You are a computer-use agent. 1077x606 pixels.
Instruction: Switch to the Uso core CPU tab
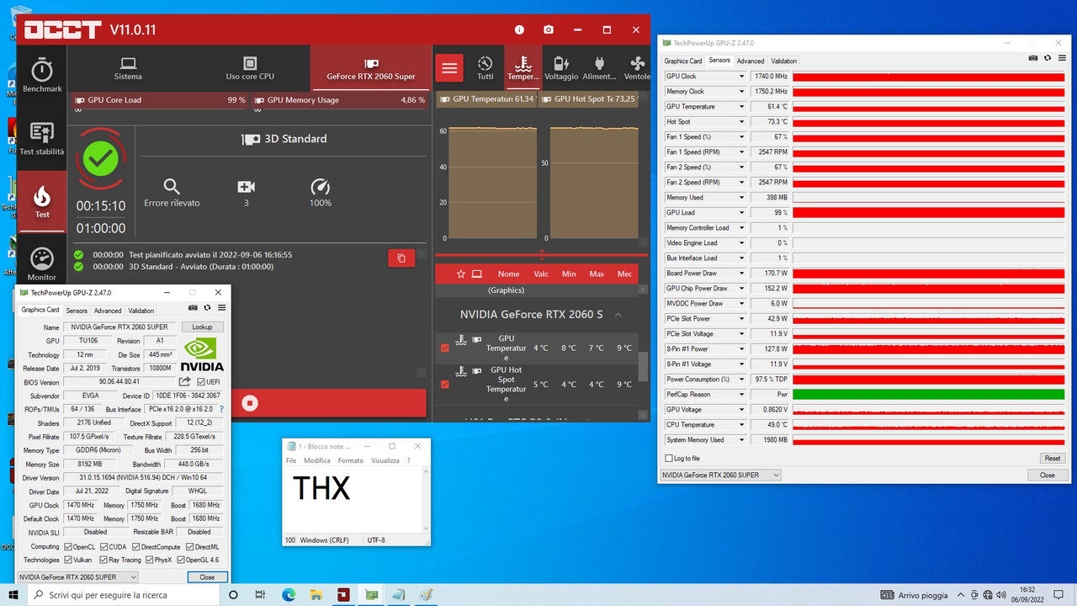[250, 68]
